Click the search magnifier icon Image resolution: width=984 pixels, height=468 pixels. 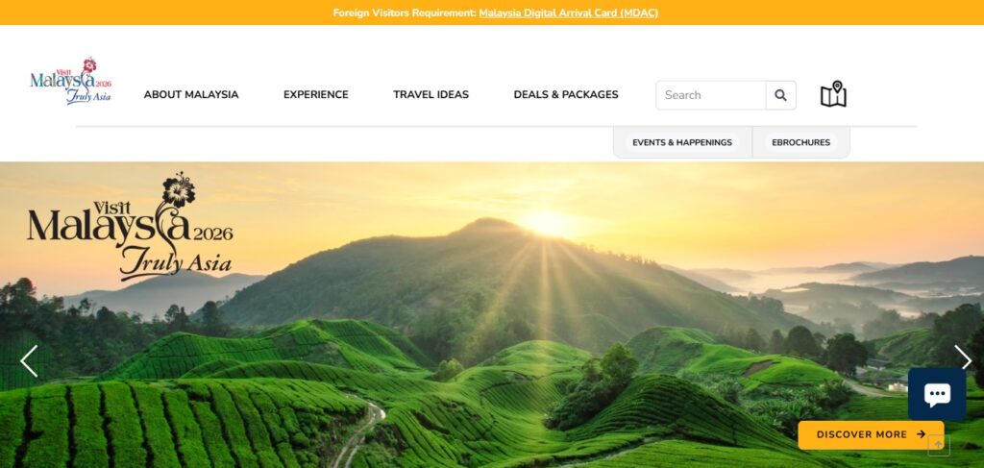click(780, 95)
